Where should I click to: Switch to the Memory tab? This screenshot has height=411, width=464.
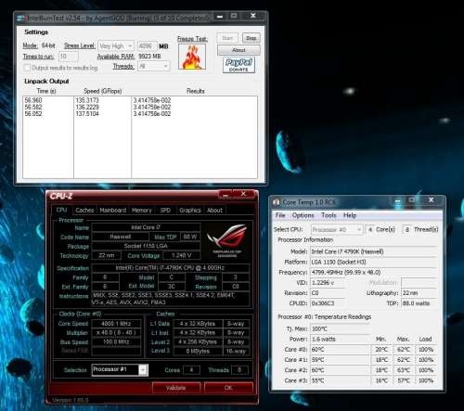(142, 211)
